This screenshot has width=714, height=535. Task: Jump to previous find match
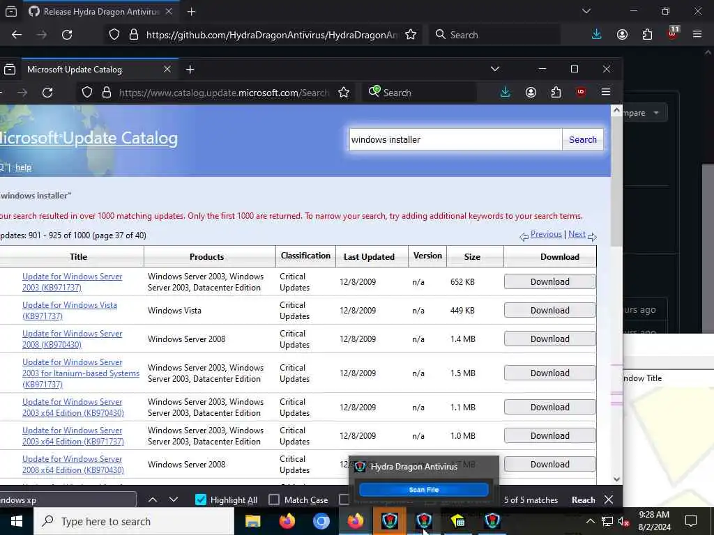coord(153,499)
